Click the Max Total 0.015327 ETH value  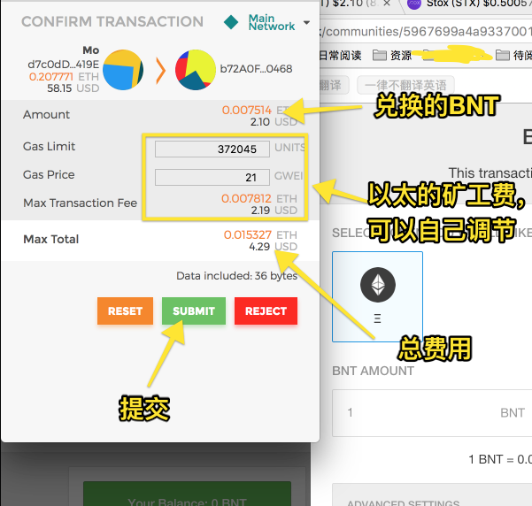260,234
